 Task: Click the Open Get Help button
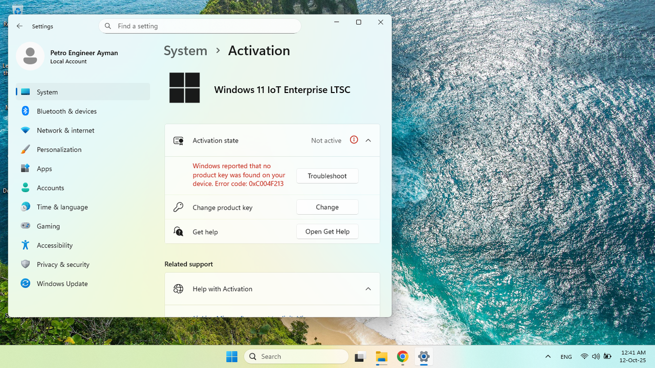click(x=327, y=232)
